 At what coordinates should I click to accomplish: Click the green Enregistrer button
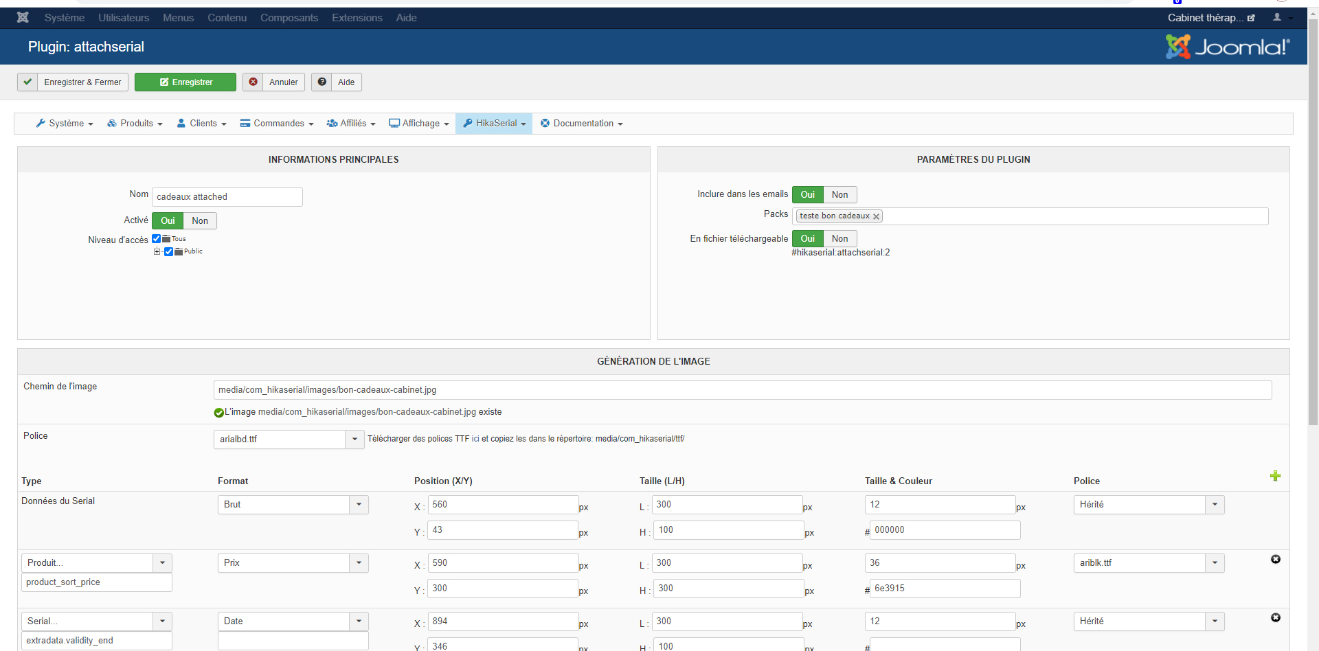pyautogui.click(x=185, y=82)
